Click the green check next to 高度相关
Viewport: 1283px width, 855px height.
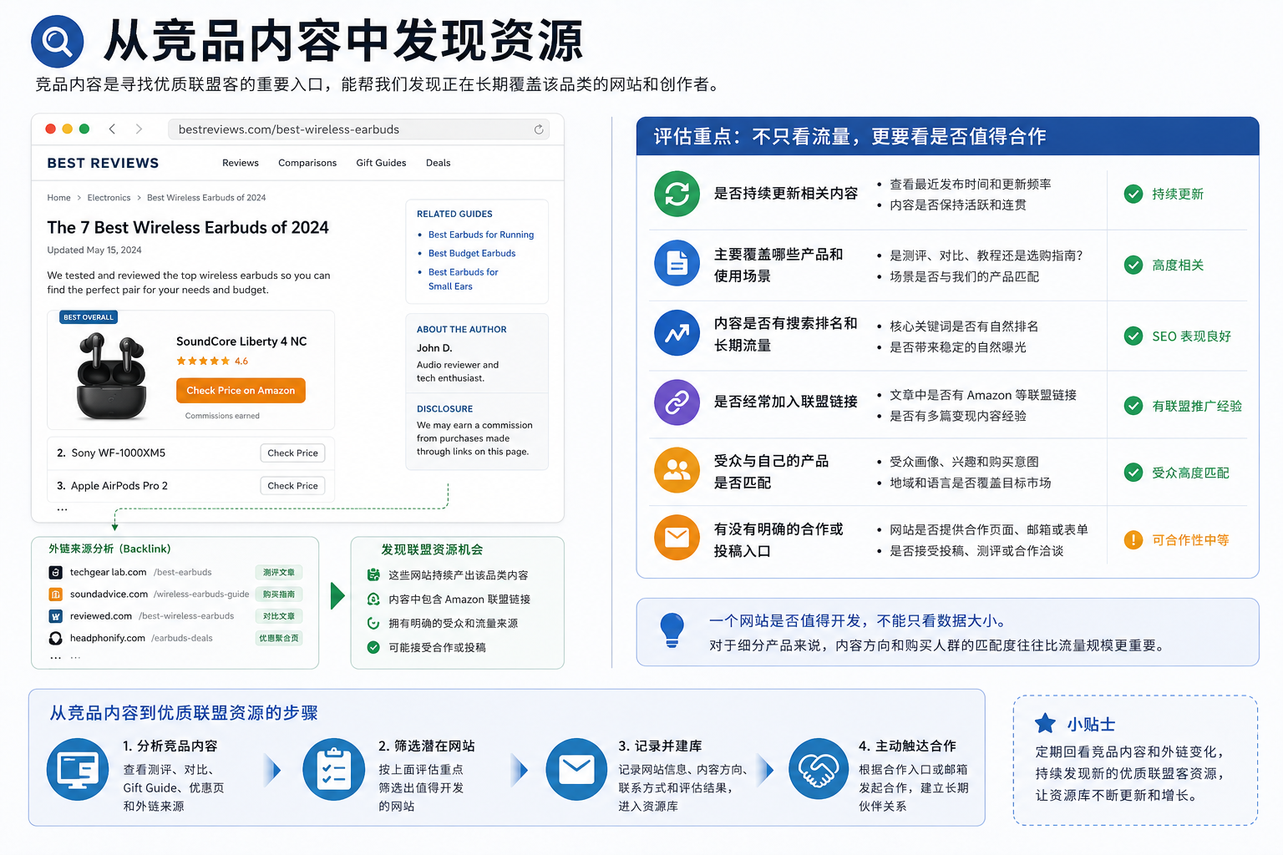1133,265
